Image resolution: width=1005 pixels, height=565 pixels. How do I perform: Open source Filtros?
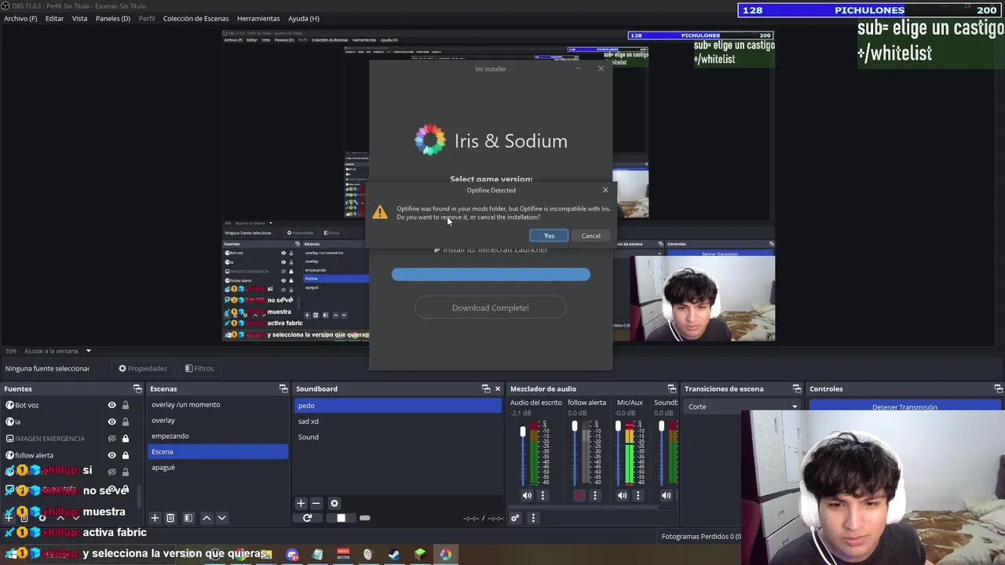pos(199,368)
